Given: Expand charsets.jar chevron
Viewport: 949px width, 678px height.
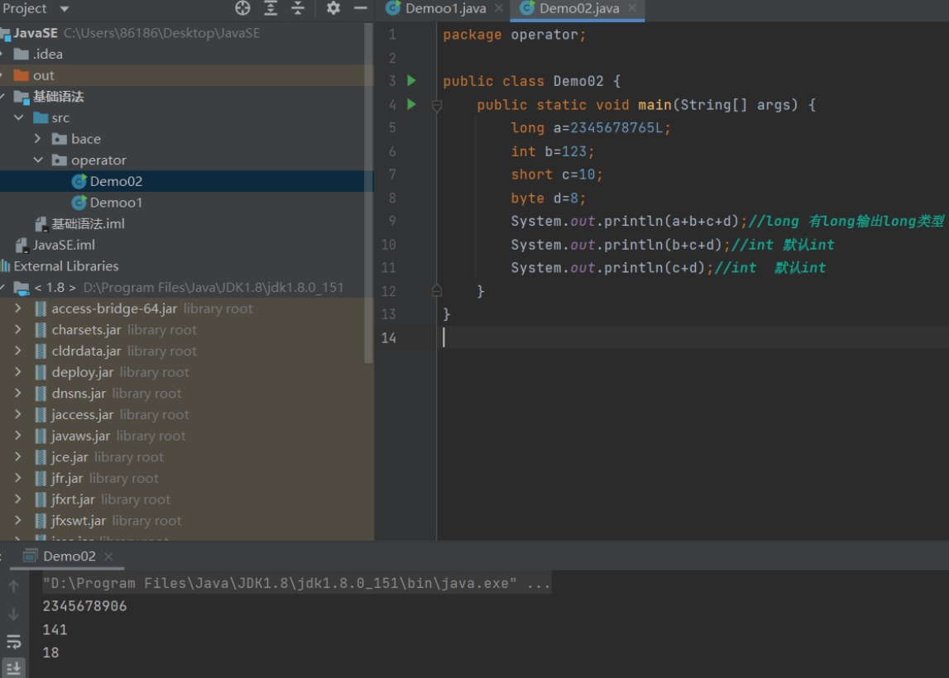Looking at the screenshot, I should [x=18, y=330].
